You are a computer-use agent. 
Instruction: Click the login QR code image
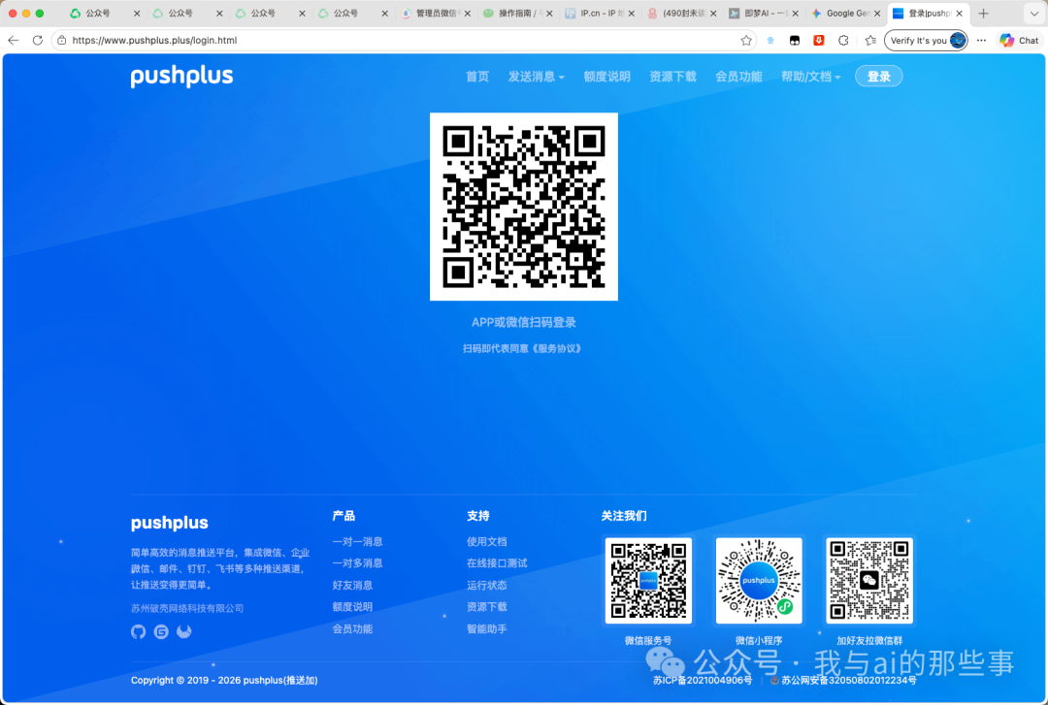[x=524, y=207]
